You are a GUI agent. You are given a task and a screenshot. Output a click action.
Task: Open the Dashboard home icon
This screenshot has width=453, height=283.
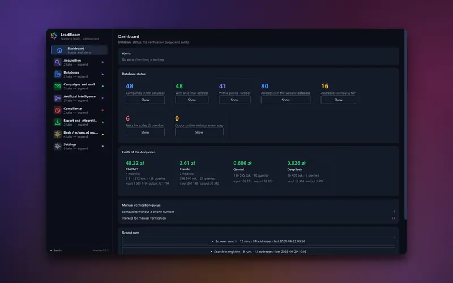point(59,50)
